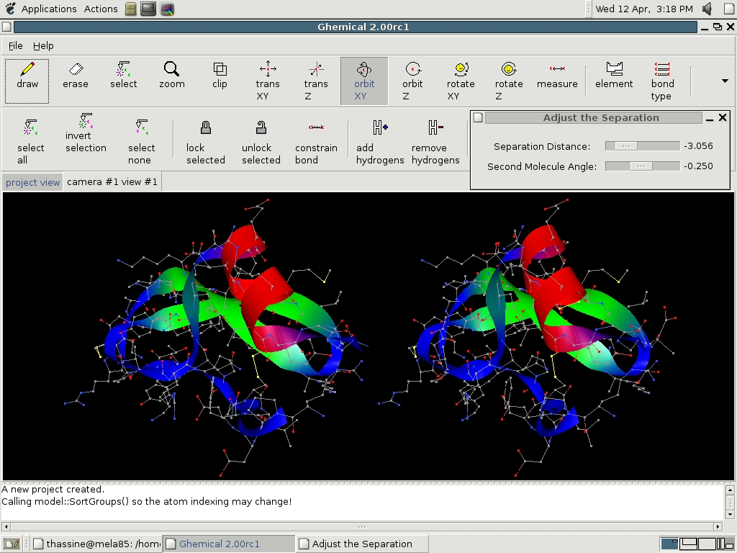Open the Help menu
This screenshot has width=737, height=553.
(x=43, y=45)
